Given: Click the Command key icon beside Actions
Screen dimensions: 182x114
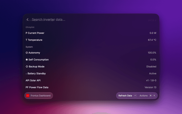Looking at the screenshot, I should coord(150,96).
